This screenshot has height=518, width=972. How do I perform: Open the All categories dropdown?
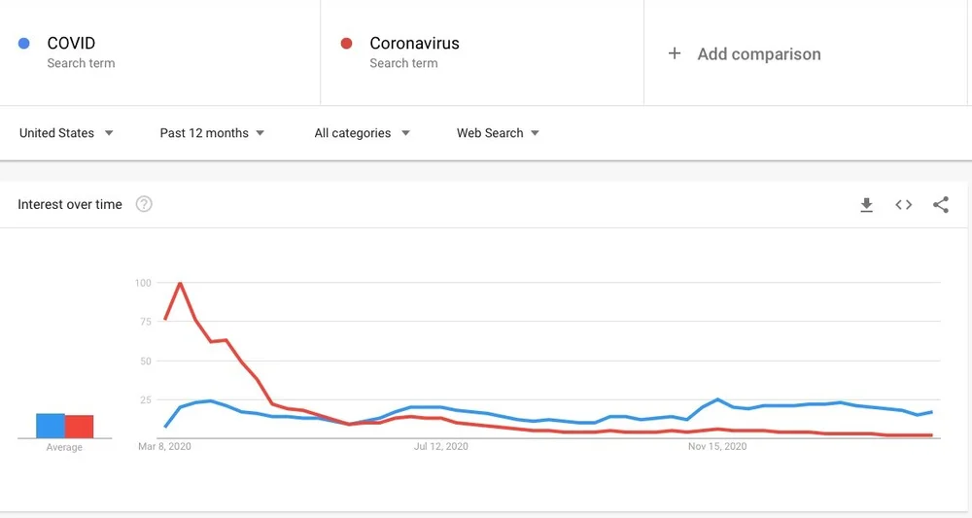click(362, 133)
